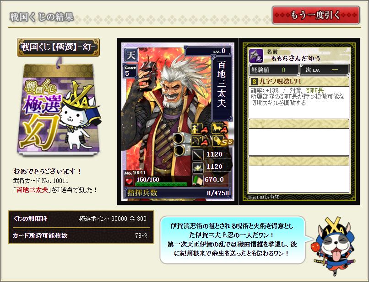Open the 九字ノ呪法LV1 skill header
Screen dimensions: 369x282
(299, 82)
